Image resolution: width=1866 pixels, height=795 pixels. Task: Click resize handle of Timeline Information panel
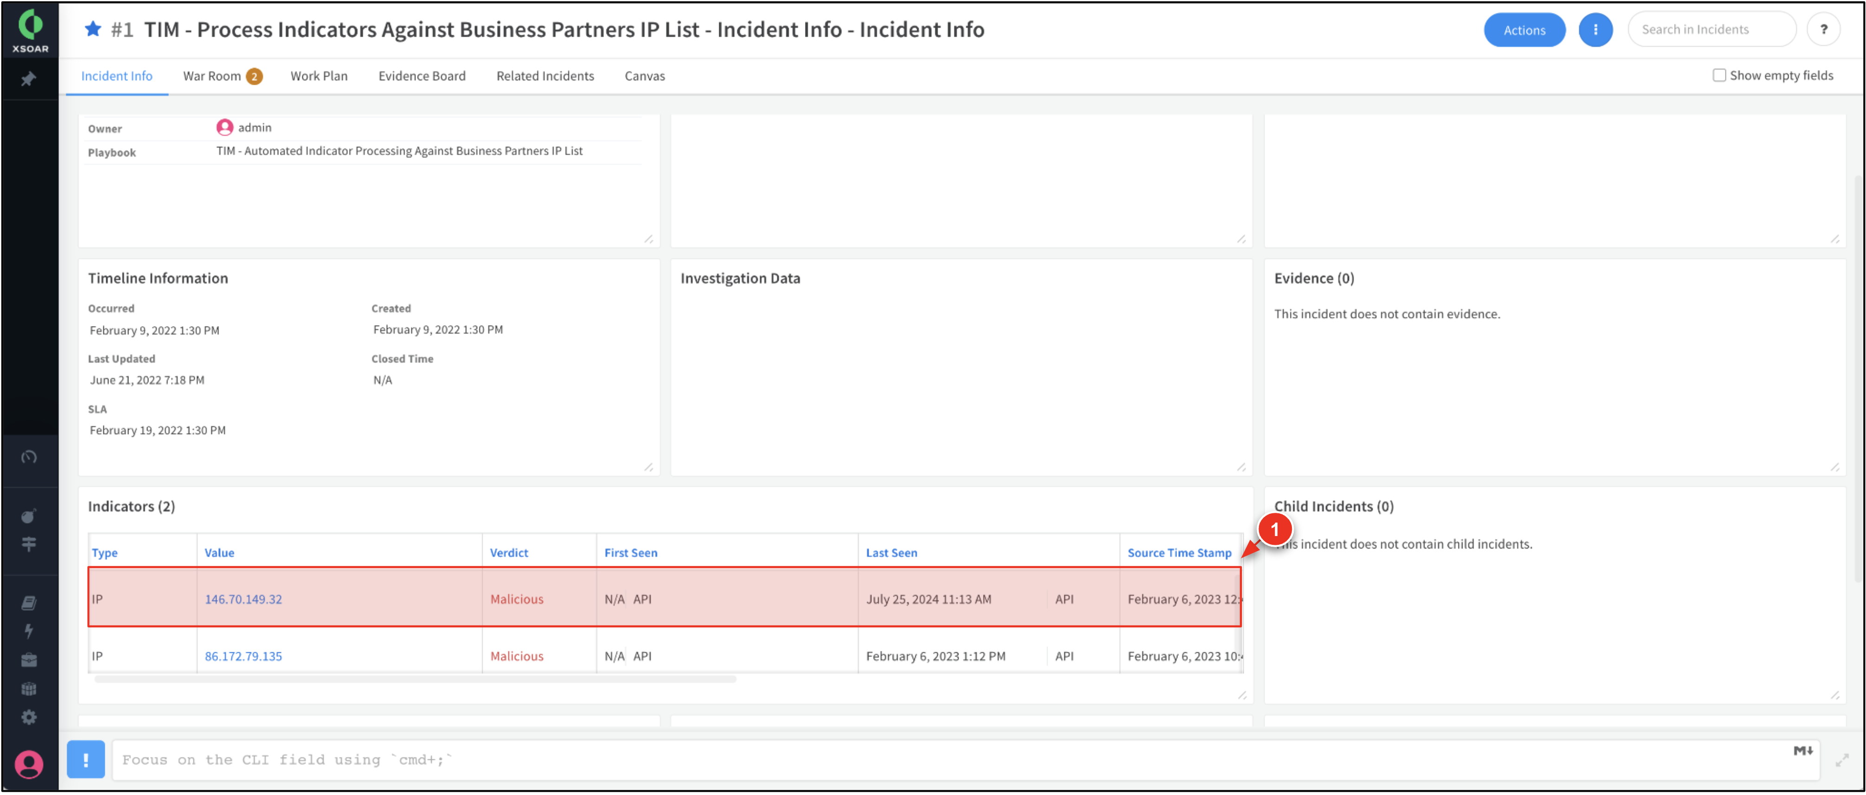coord(648,467)
